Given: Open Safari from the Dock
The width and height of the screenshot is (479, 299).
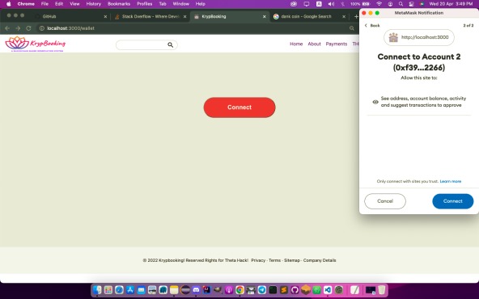Looking at the screenshot, I should pos(119,289).
